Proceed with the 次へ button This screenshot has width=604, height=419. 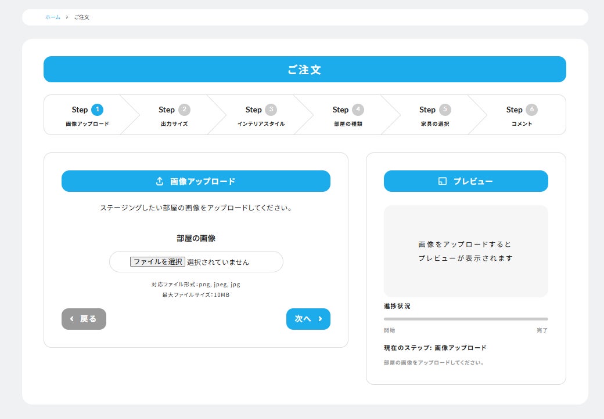(x=308, y=319)
